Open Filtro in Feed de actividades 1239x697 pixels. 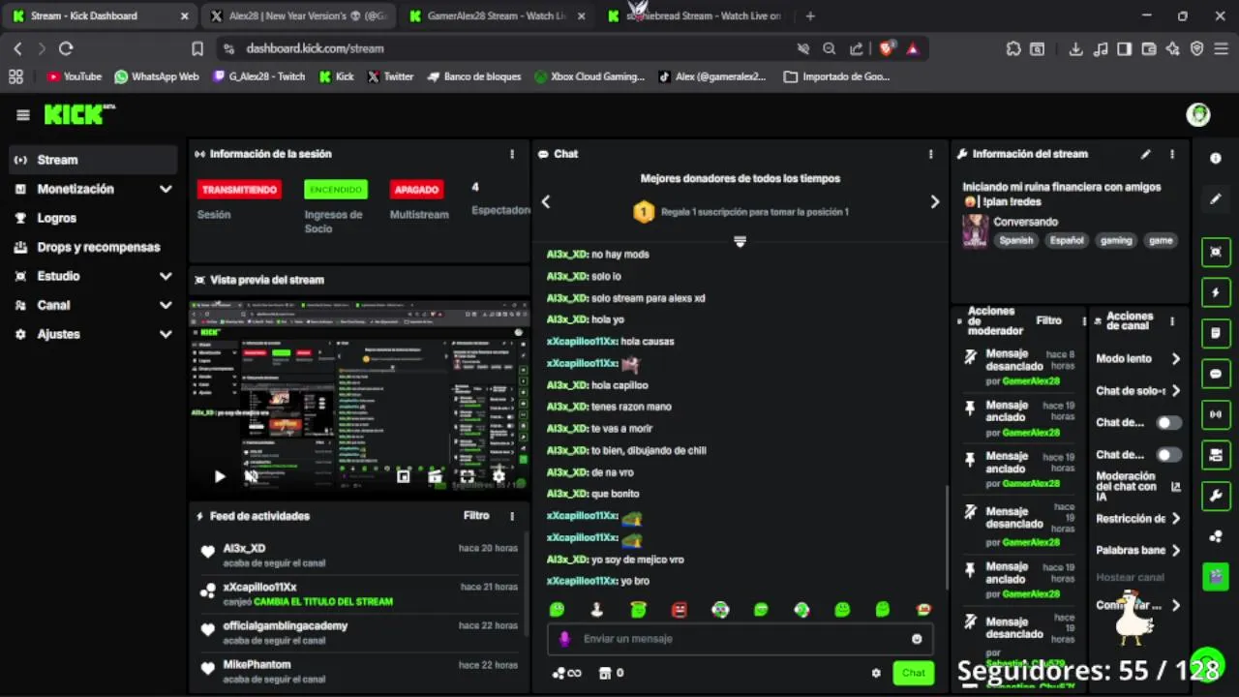(476, 516)
